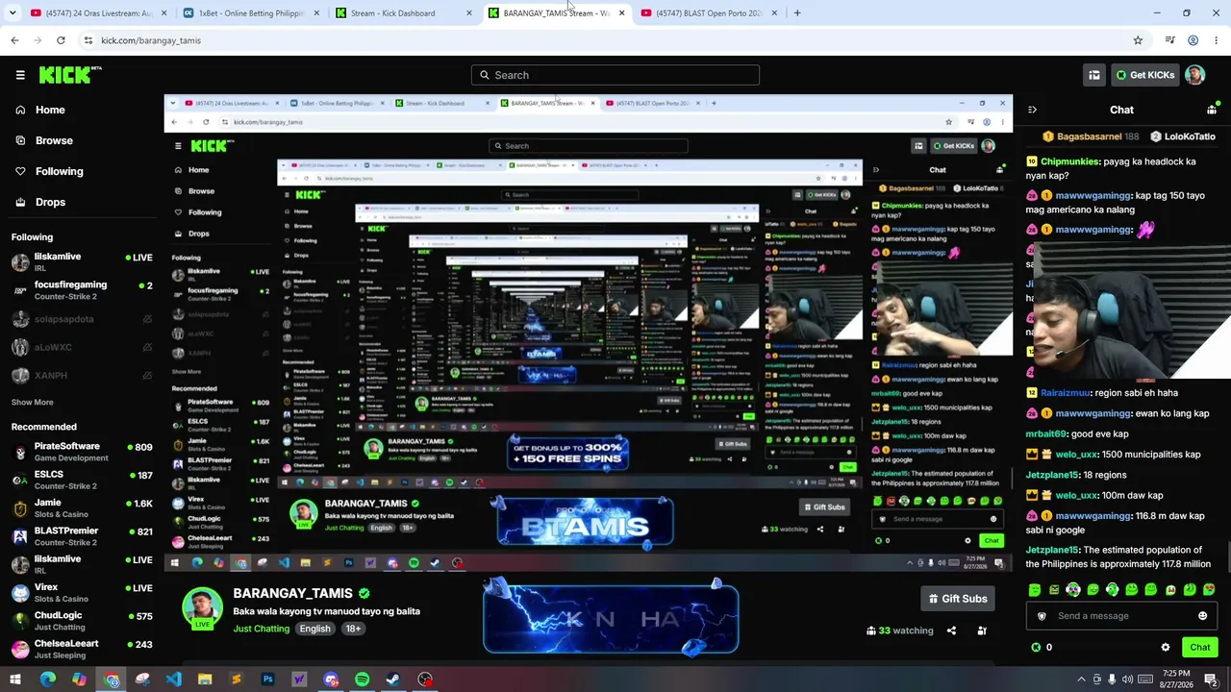Viewport: 1231px width, 692px height.
Task: Open the emoji picker in message box
Action: pos(1202,616)
